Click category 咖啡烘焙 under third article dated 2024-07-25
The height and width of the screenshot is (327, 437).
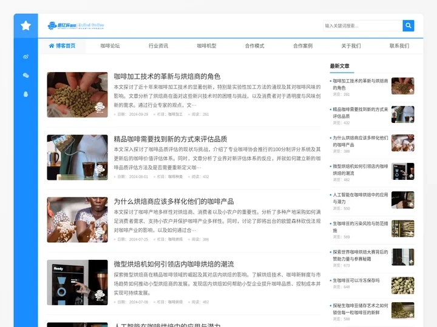175,239
